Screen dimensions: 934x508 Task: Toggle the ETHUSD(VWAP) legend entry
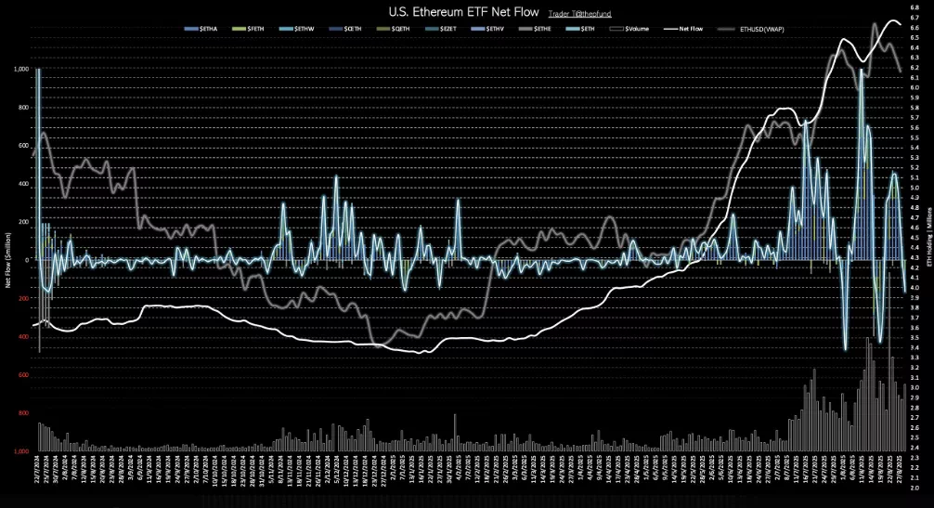click(x=752, y=29)
